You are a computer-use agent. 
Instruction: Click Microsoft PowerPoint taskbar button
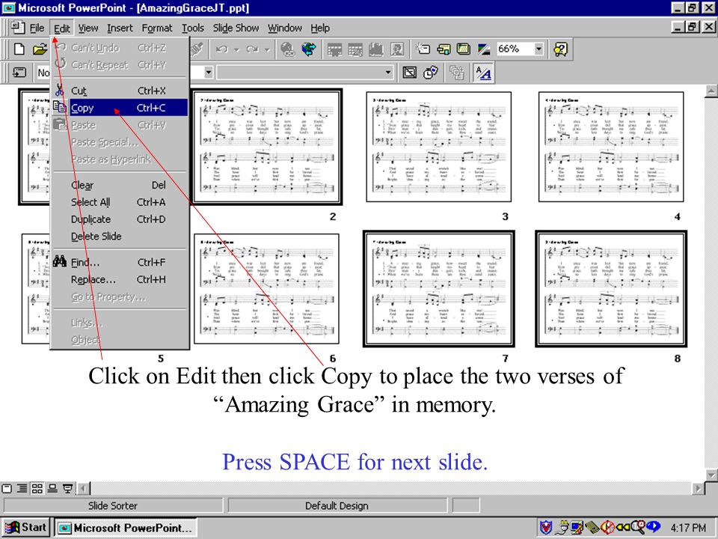(126, 528)
